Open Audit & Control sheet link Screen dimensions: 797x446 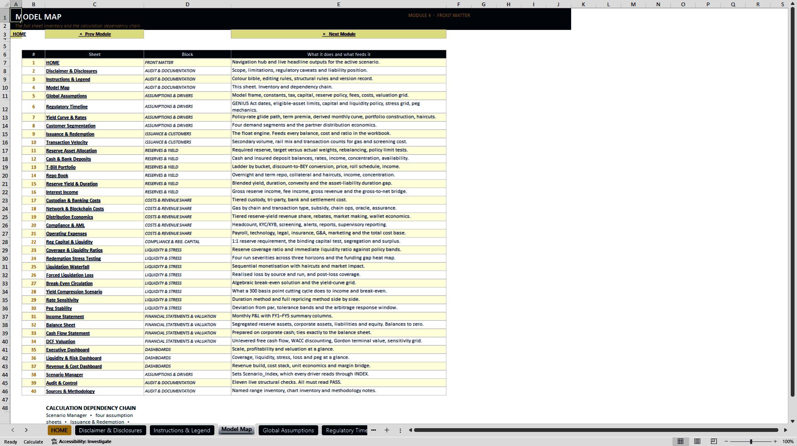pyautogui.click(x=61, y=383)
